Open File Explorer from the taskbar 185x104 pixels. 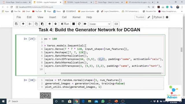pos(90,101)
